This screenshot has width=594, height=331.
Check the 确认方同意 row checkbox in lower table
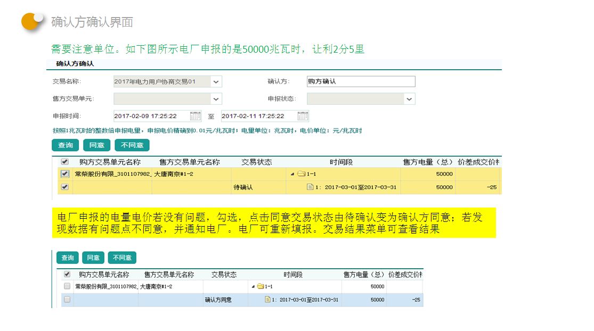[x=67, y=300]
